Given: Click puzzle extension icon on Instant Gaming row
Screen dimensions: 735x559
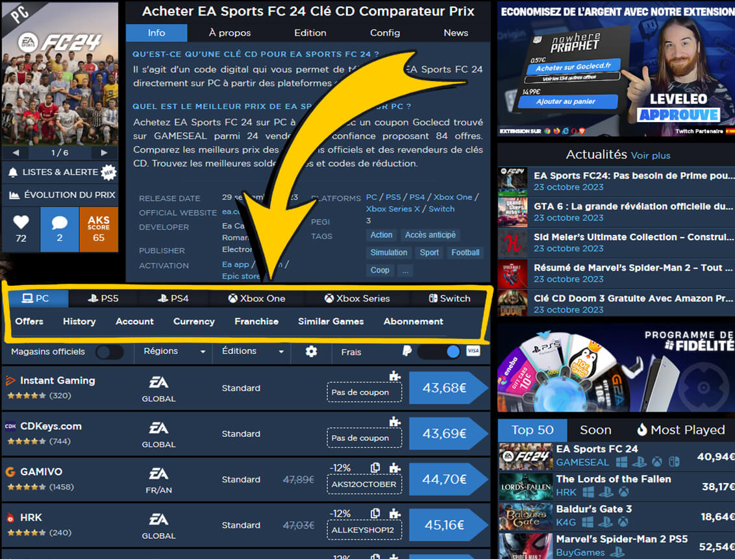Looking at the screenshot, I should (x=395, y=376).
